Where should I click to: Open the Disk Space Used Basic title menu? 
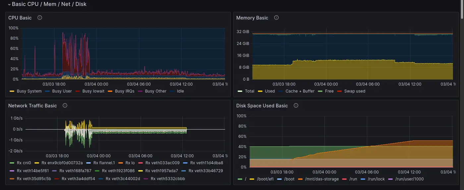tap(262, 106)
